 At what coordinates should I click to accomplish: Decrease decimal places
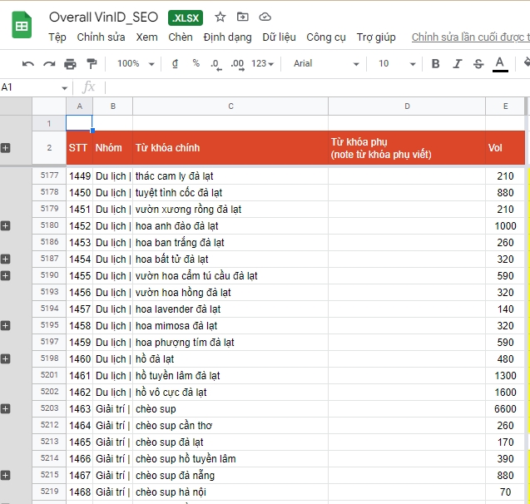216,64
